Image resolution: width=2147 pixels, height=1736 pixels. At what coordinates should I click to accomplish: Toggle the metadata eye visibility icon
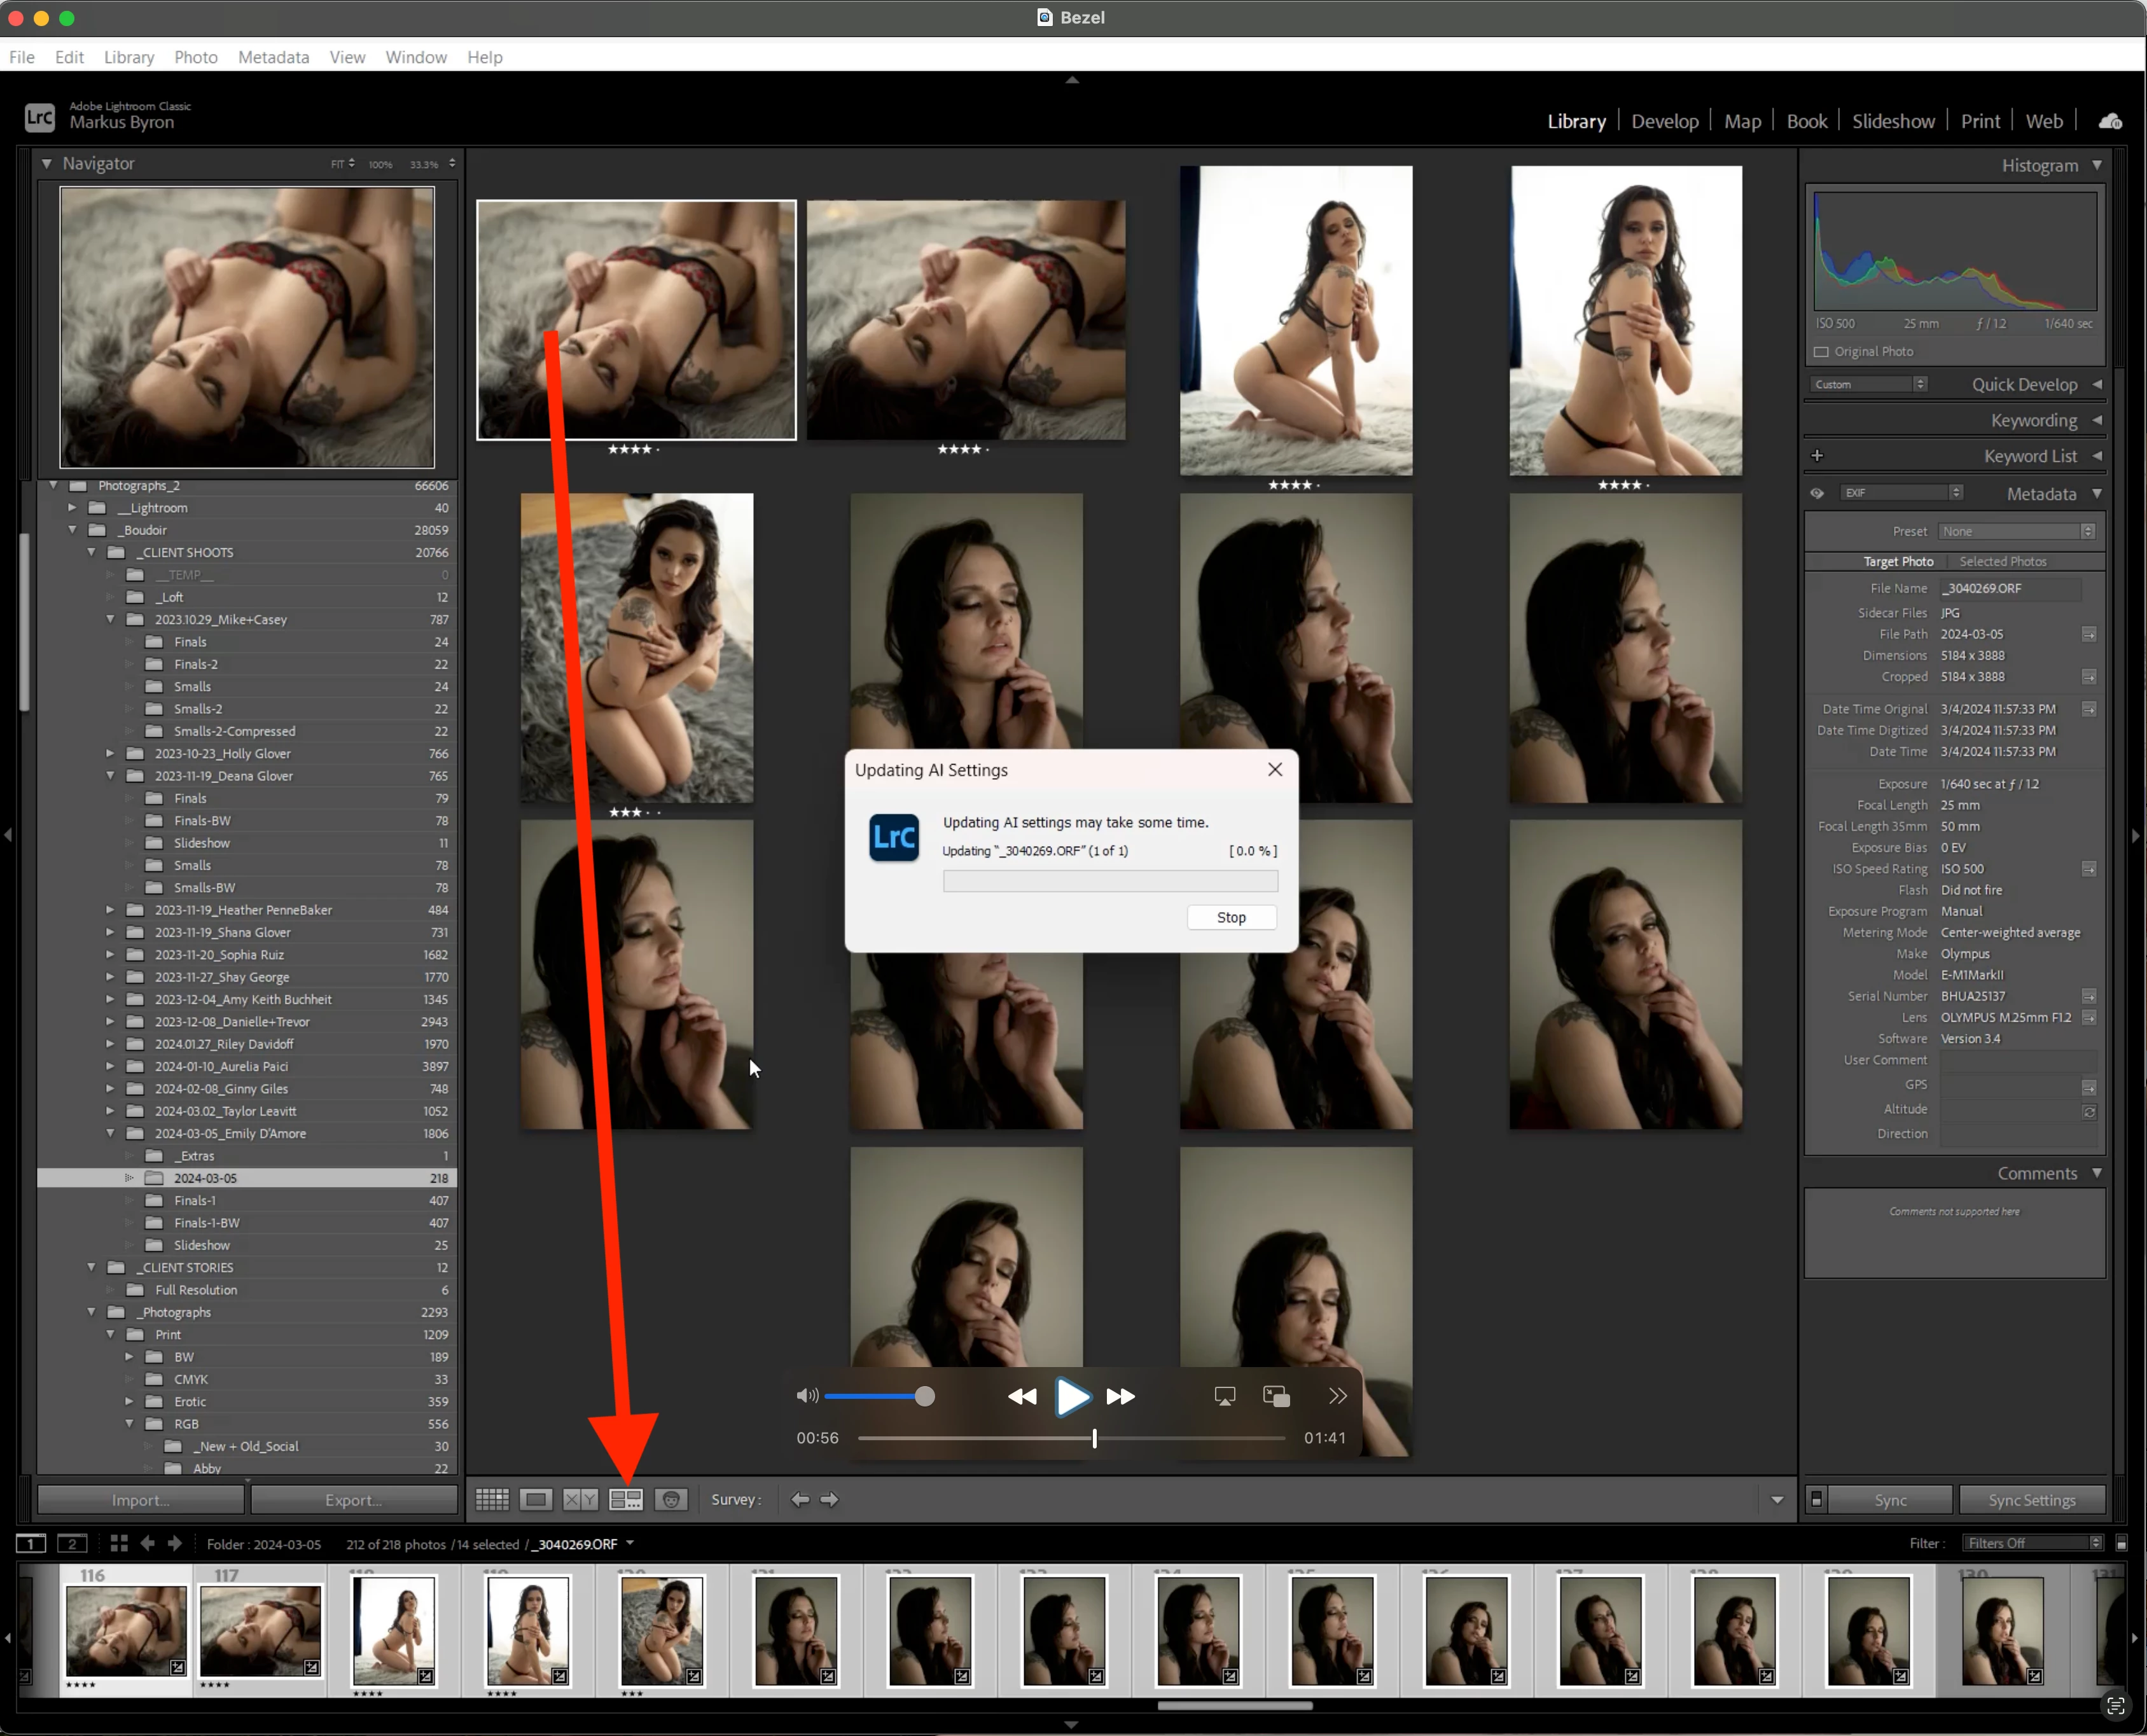pyautogui.click(x=1817, y=493)
